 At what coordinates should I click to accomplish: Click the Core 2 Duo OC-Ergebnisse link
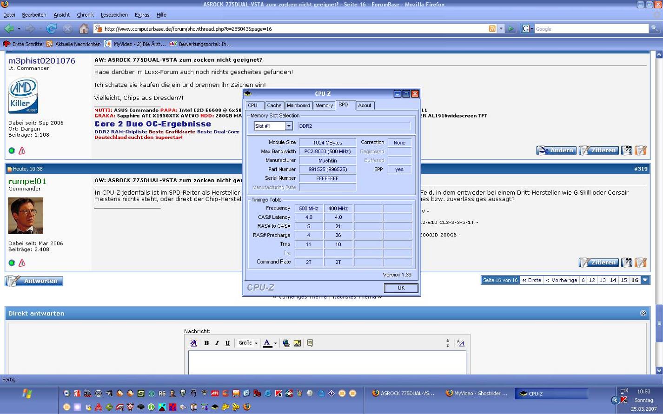click(152, 124)
